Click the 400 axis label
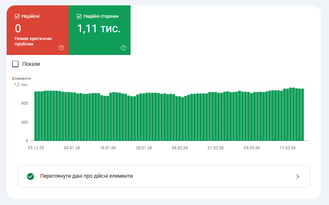The width and height of the screenshot is (329, 205). point(24,122)
